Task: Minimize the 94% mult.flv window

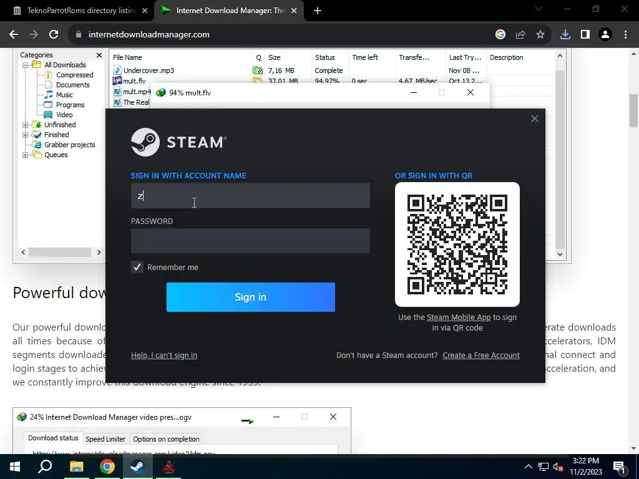Action: click(414, 92)
